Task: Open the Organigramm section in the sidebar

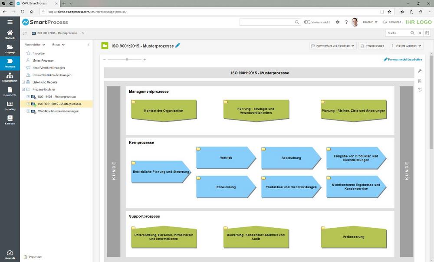Action: (x=10, y=77)
